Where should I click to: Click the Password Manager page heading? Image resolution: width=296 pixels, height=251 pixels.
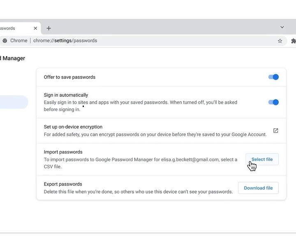click(x=12, y=58)
